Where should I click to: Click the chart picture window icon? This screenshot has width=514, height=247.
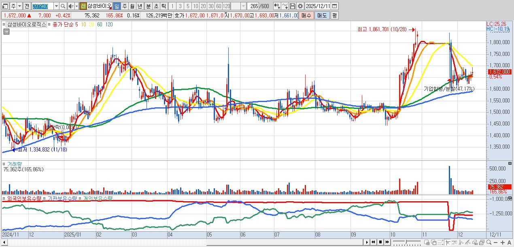482,242
